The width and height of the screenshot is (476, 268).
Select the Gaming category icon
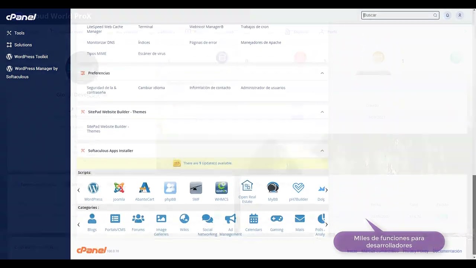click(x=277, y=219)
